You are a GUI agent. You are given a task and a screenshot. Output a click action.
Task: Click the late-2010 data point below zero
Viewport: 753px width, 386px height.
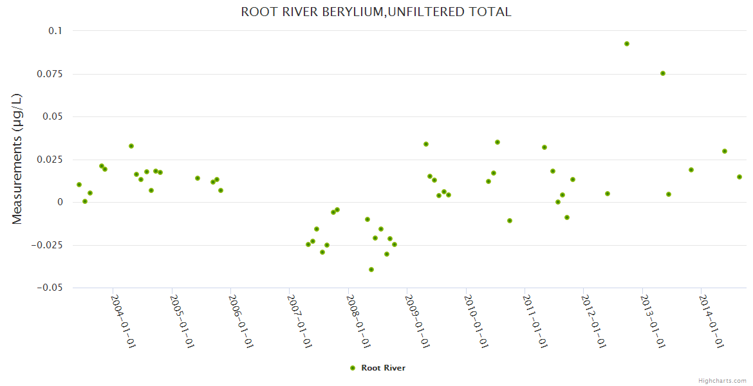[510, 221]
